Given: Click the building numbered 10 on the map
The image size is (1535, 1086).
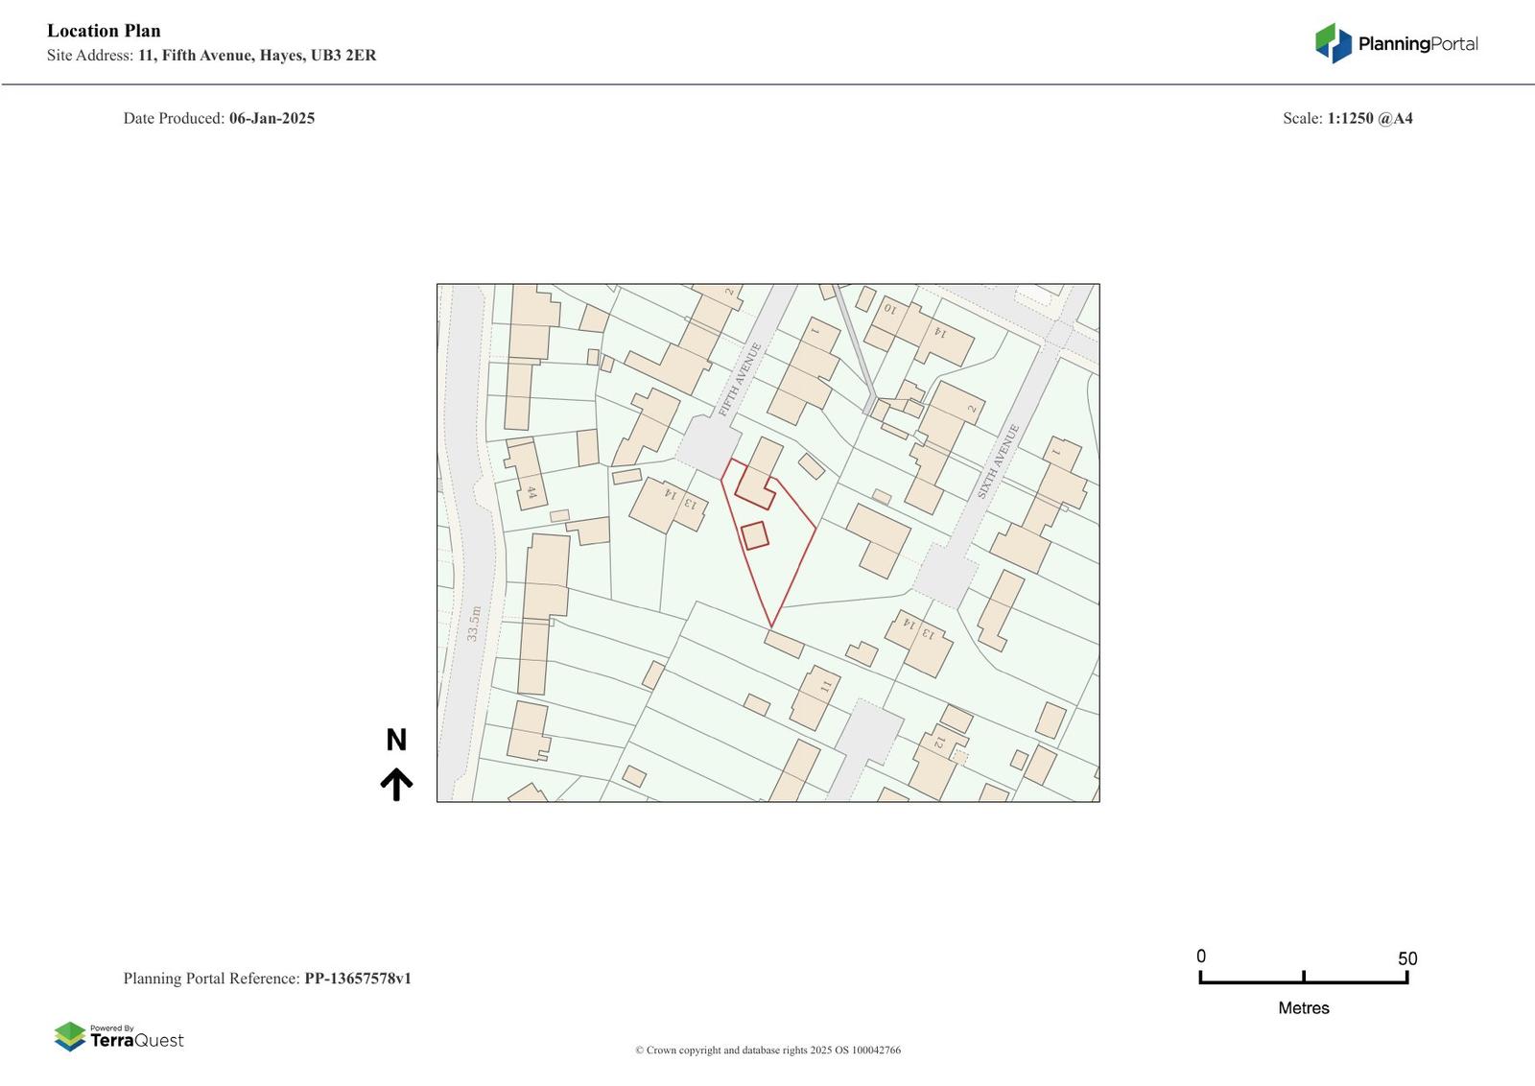Looking at the screenshot, I should [890, 324].
